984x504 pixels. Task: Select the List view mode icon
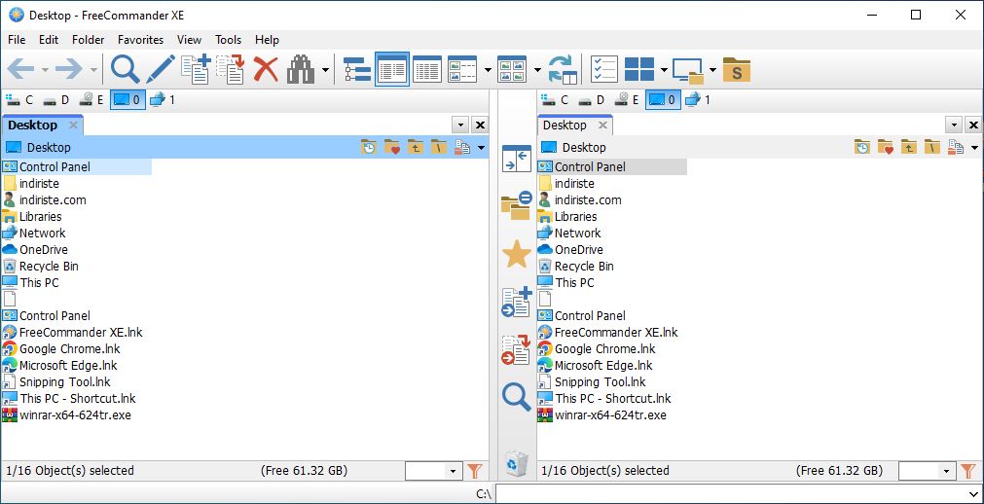392,70
